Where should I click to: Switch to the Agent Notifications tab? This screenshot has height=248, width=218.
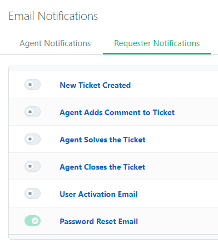pos(55,43)
